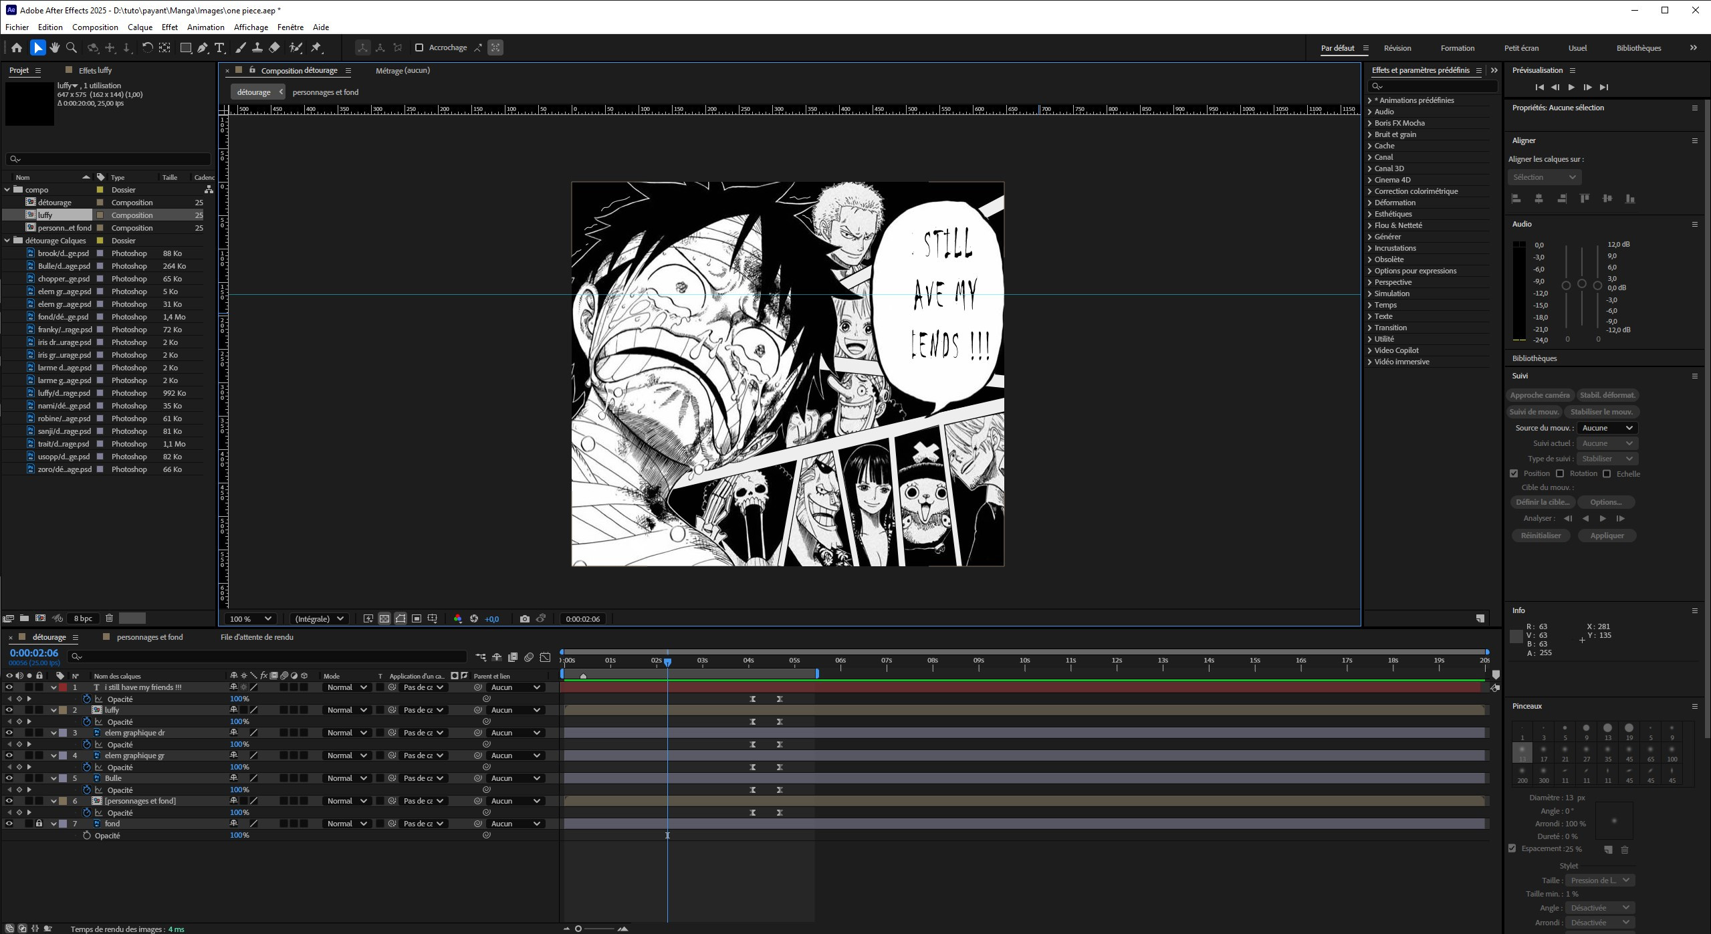Toggle Espacement checkbox in Pinceaux panel
Image resolution: width=1711 pixels, height=934 pixels.
coord(1512,848)
